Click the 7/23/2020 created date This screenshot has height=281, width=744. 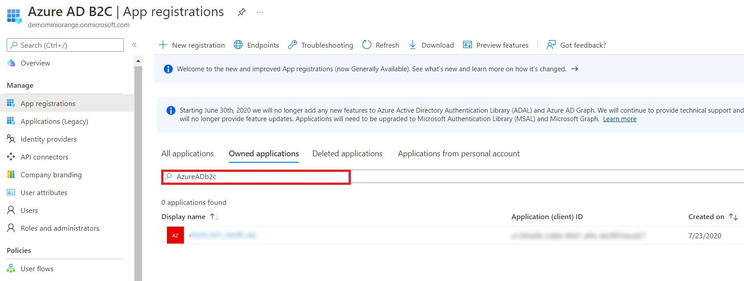click(x=705, y=236)
